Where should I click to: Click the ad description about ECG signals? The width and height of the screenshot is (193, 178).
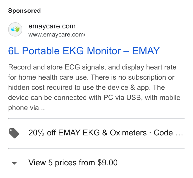pyautogui.click(x=94, y=87)
